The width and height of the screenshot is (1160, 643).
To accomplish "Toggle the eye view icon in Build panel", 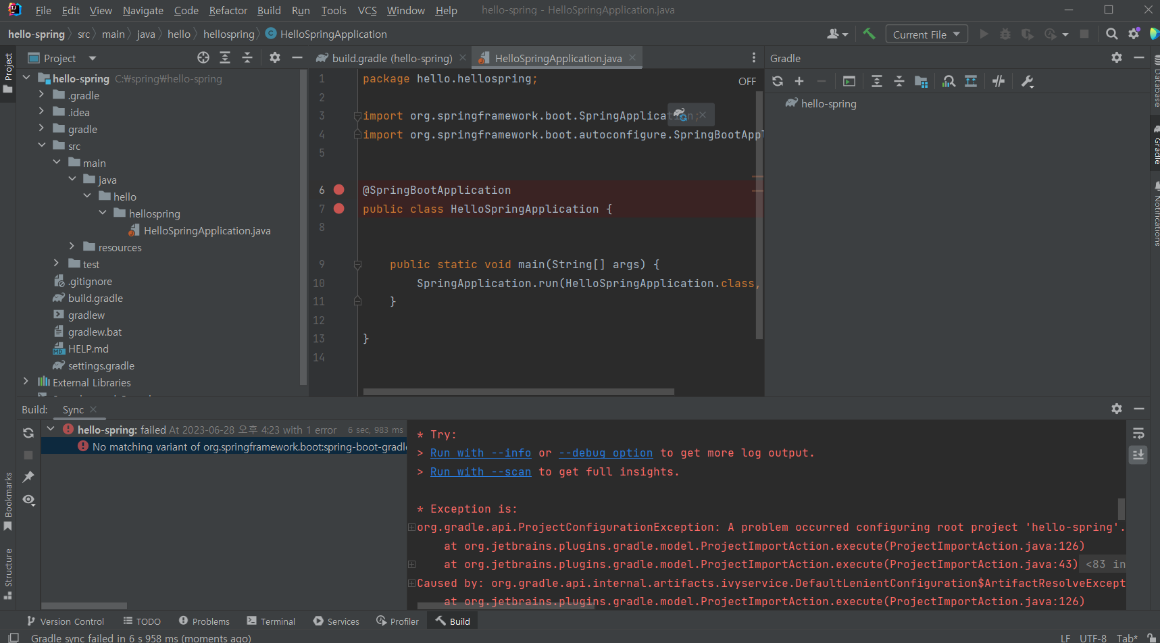I will [28, 500].
